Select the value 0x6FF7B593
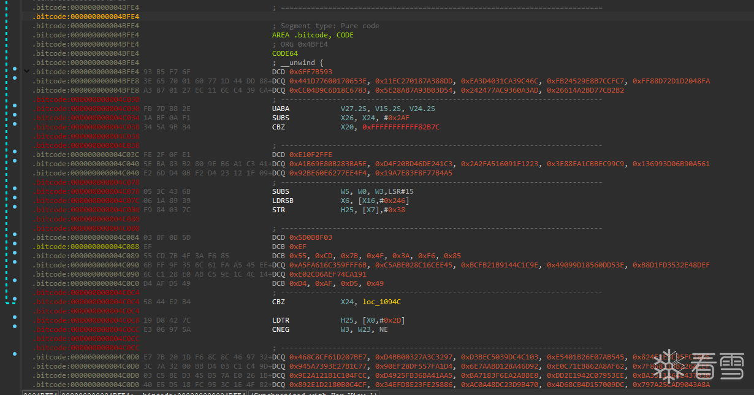This screenshot has width=754, height=395. pos(311,72)
